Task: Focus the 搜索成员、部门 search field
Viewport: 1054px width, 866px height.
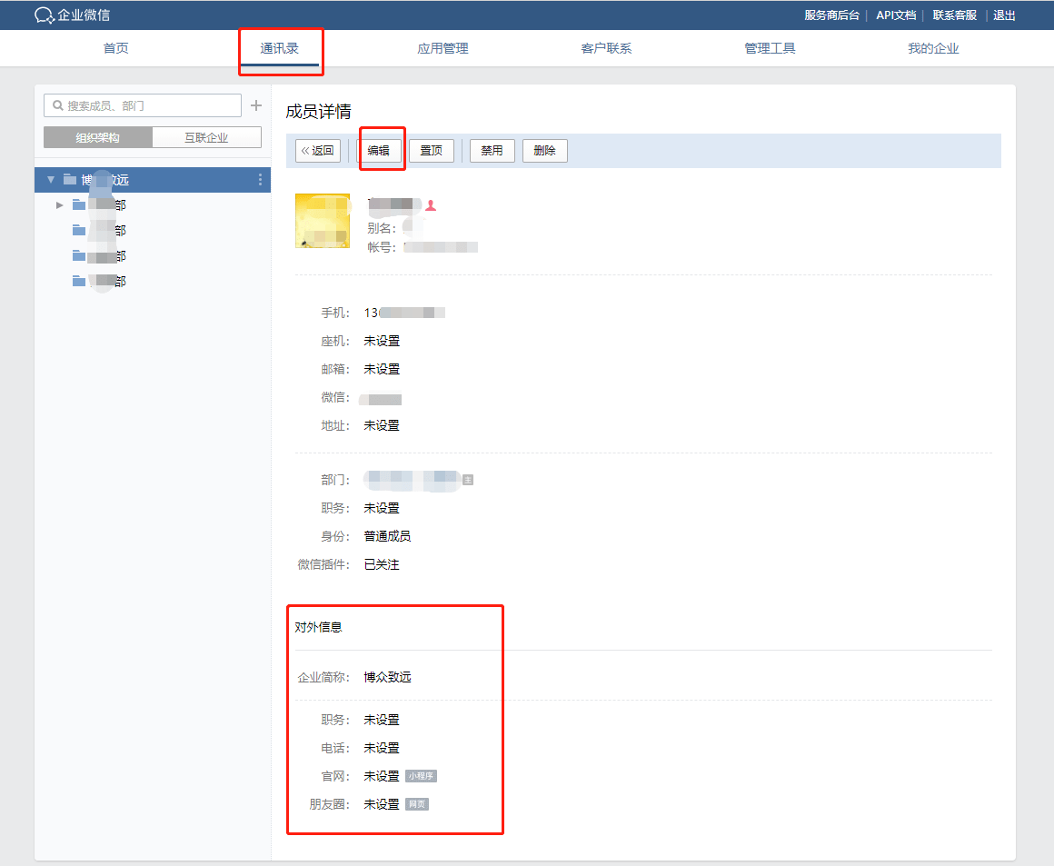Action: pyautogui.click(x=150, y=105)
